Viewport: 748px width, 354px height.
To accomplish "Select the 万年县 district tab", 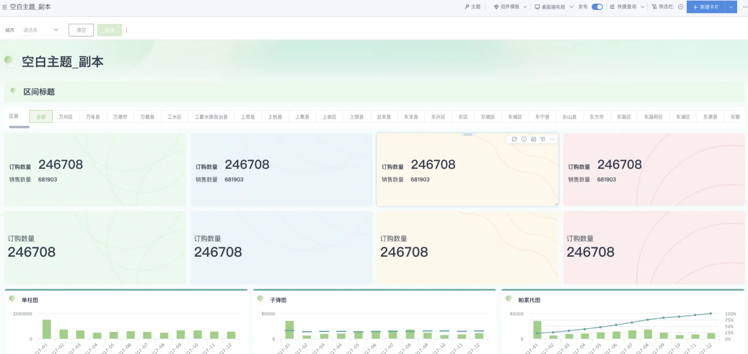I will [x=93, y=117].
